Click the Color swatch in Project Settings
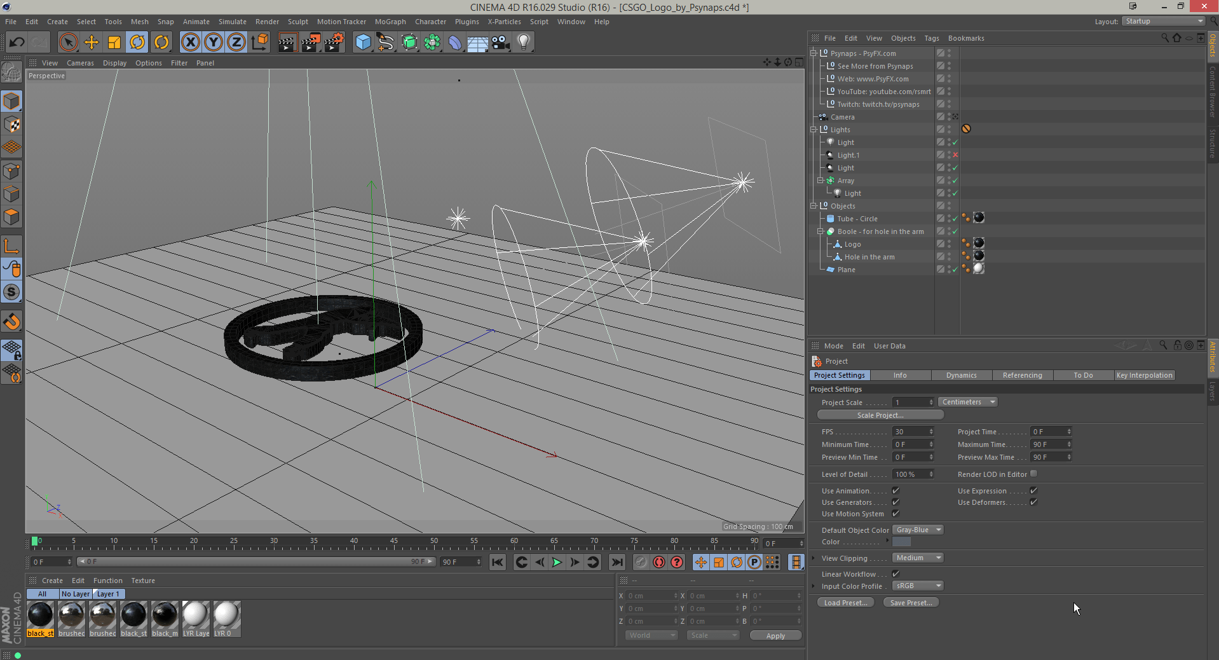 coord(901,542)
